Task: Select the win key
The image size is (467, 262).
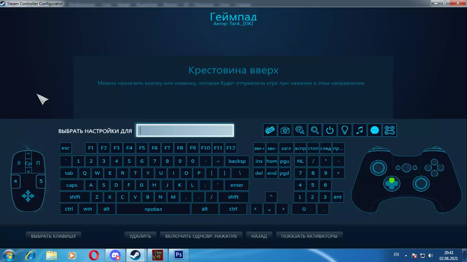Action: pos(88,209)
